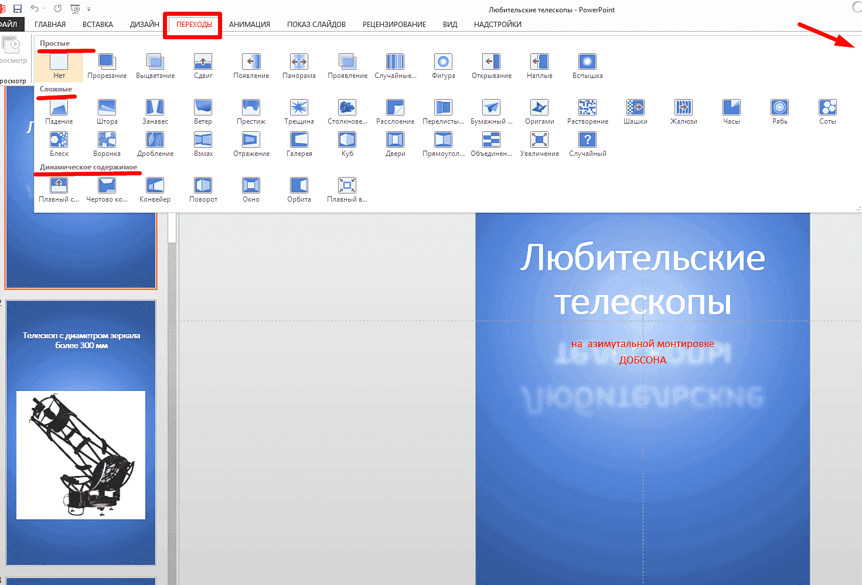Open the ДИЗАЙН ribbon tab
862x585 pixels.
tap(144, 25)
